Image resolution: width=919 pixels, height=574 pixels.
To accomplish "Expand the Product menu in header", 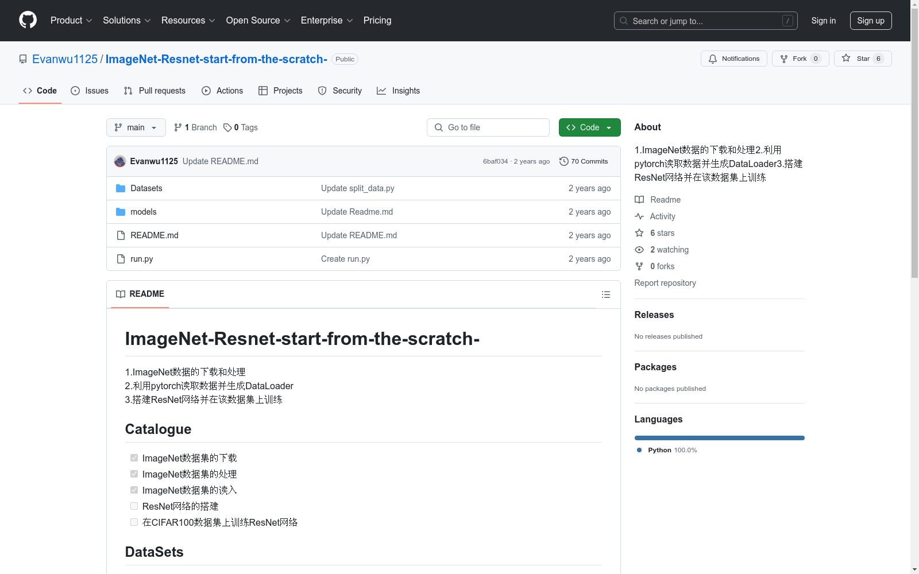I will 71,21.
